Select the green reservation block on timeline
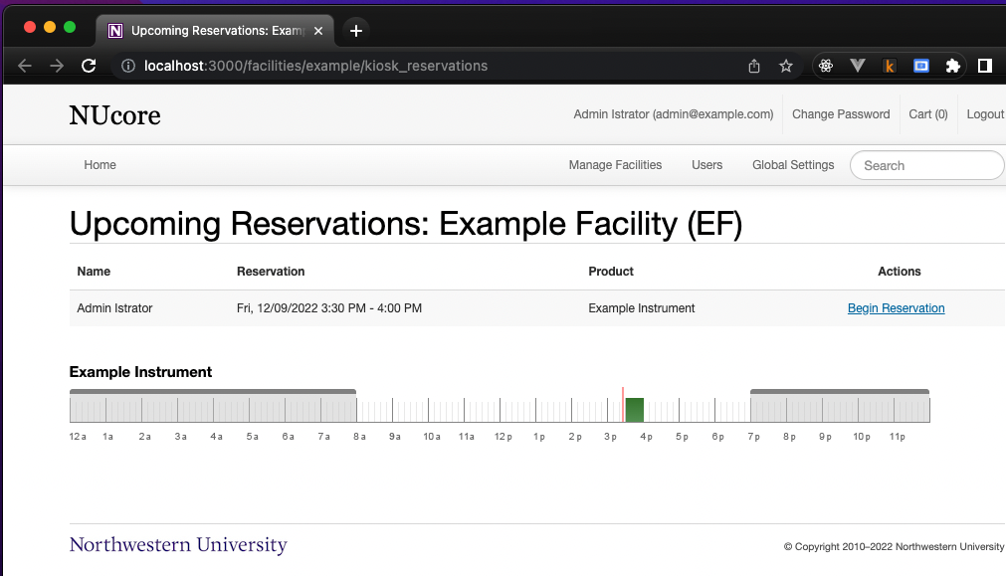 pyautogui.click(x=634, y=410)
